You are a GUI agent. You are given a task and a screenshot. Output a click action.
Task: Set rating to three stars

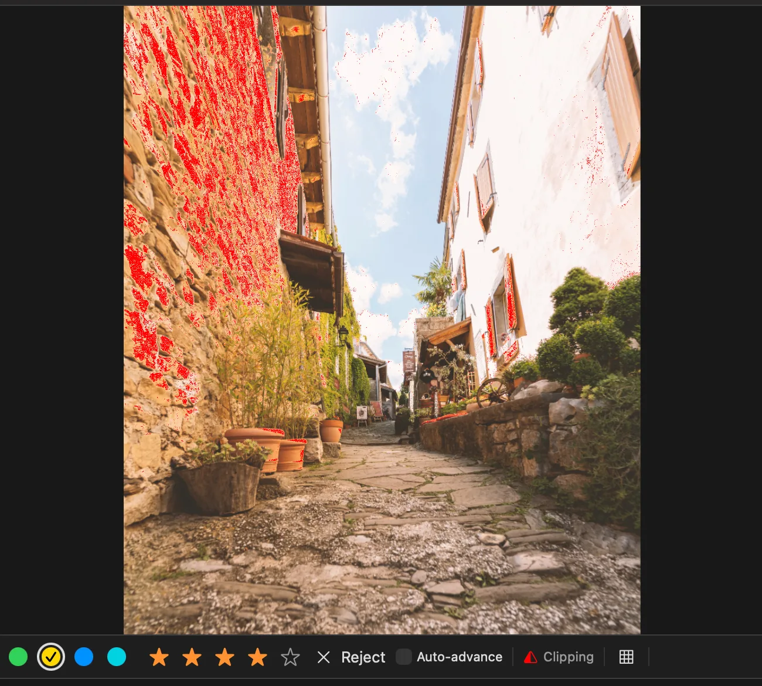click(x=224, y=657)
